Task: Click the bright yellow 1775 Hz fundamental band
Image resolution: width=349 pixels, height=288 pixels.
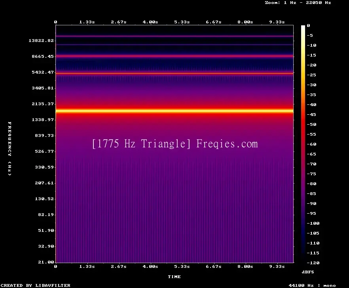Action: (x=174, y=111)
